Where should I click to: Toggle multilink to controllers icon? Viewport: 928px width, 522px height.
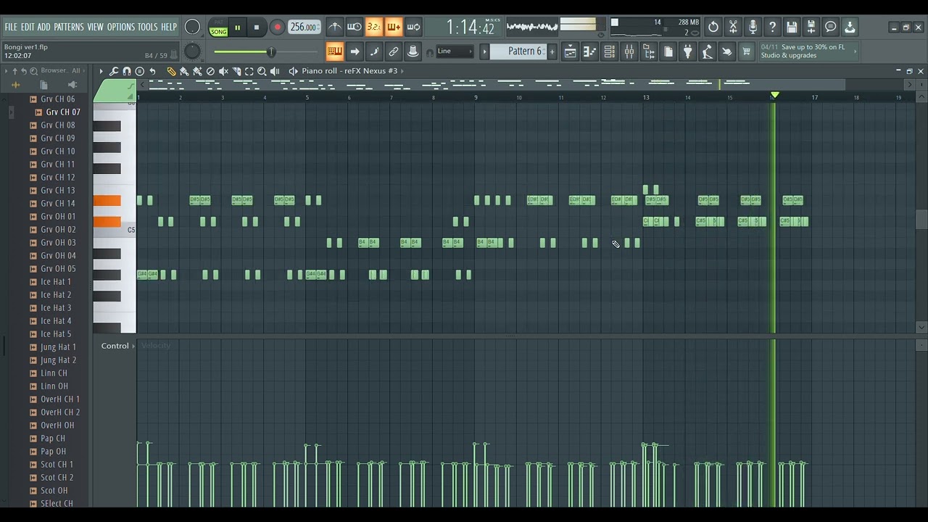pos(394,51)
